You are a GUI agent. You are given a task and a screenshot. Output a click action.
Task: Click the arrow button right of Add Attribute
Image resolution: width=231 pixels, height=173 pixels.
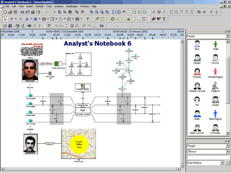[228, 163]
